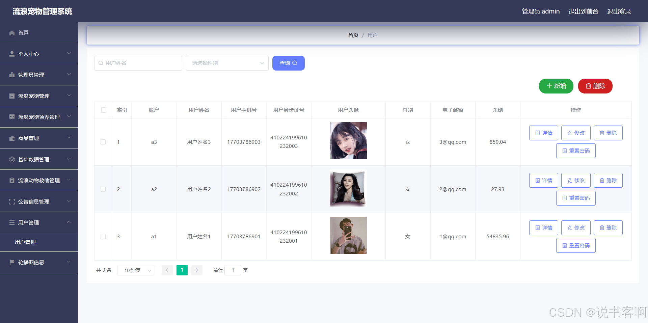The image size is (648, 323).
Task: Check the row checkbox for account a1
Action: click(x=103, y=237)
